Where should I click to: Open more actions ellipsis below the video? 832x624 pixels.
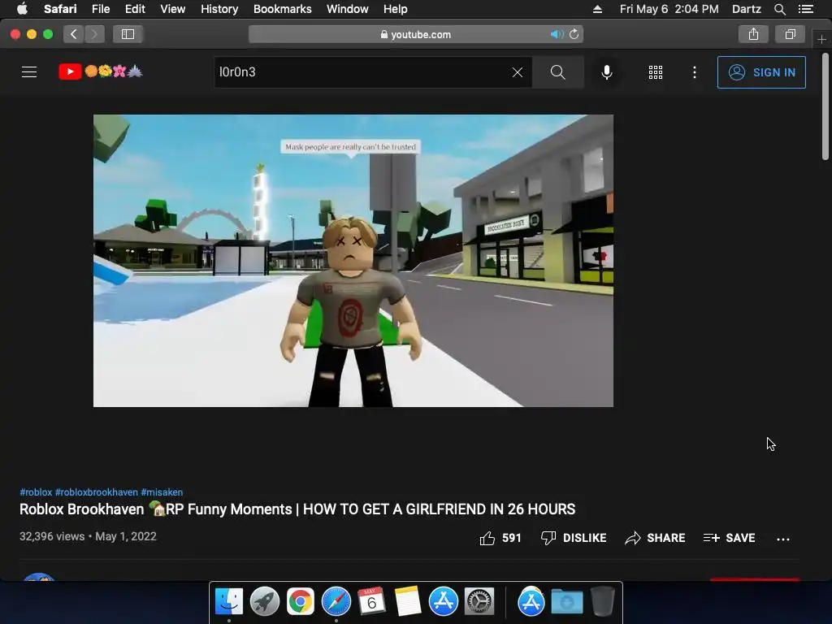[x=783, y=539]
